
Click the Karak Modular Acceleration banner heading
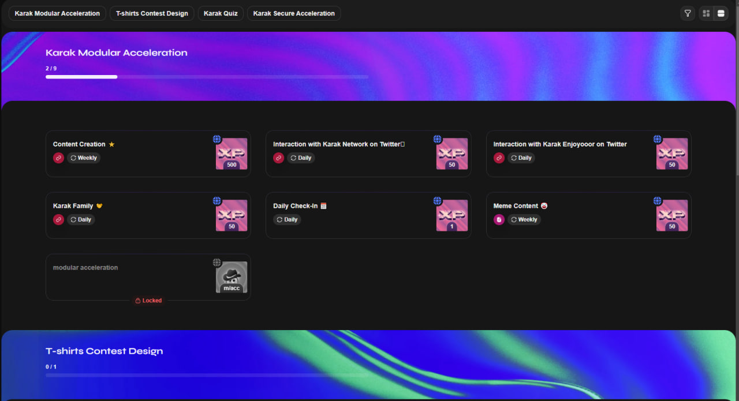pos(117,53)
